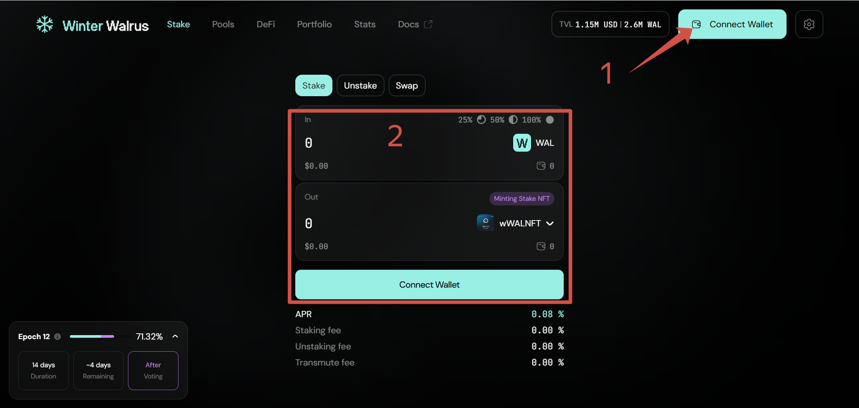
Task: Switch to the Swap tab
Action: coord(406,86)
